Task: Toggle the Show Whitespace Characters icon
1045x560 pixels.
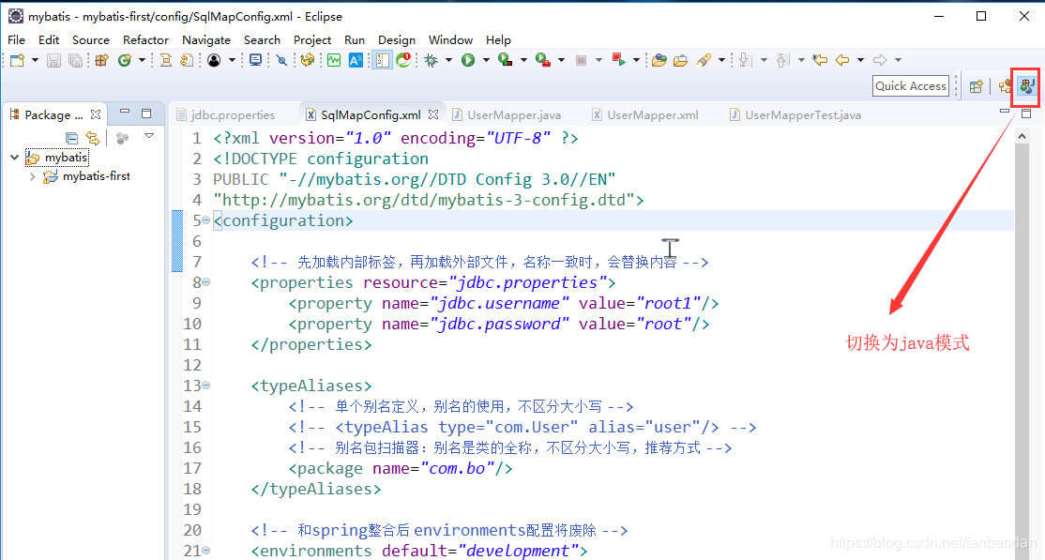Action: [x=382, y=60]
